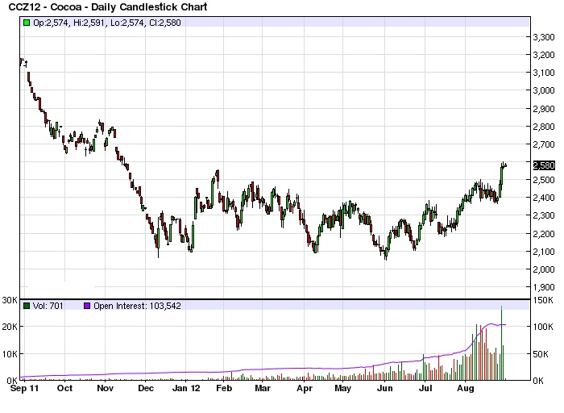This screenshot has height=413, width=564.
Task: Click the Oct date axis label
Action: click(x=64, y=388)
